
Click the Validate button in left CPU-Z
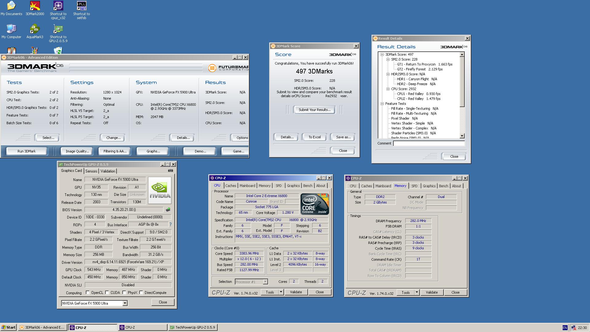(296, 292)
